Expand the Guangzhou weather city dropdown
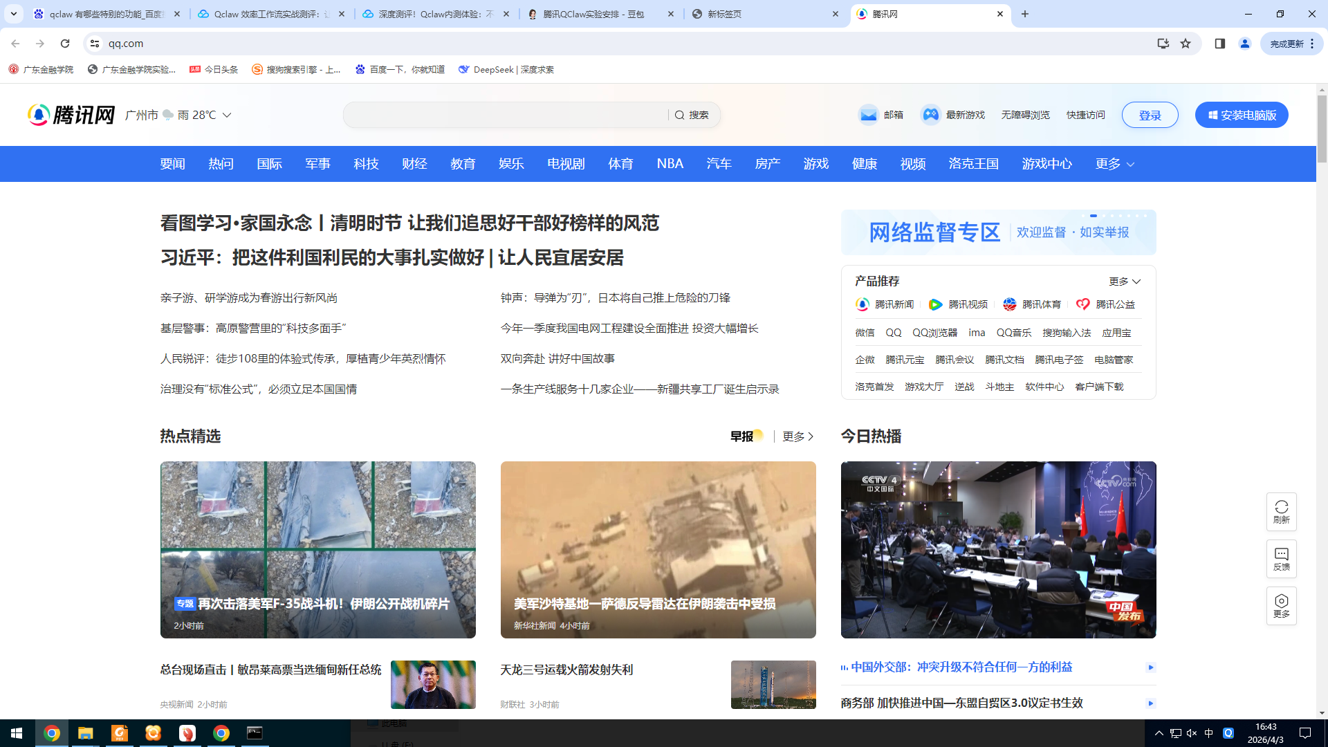Viewport: 1328px width, 747px height. coord(227,115)
